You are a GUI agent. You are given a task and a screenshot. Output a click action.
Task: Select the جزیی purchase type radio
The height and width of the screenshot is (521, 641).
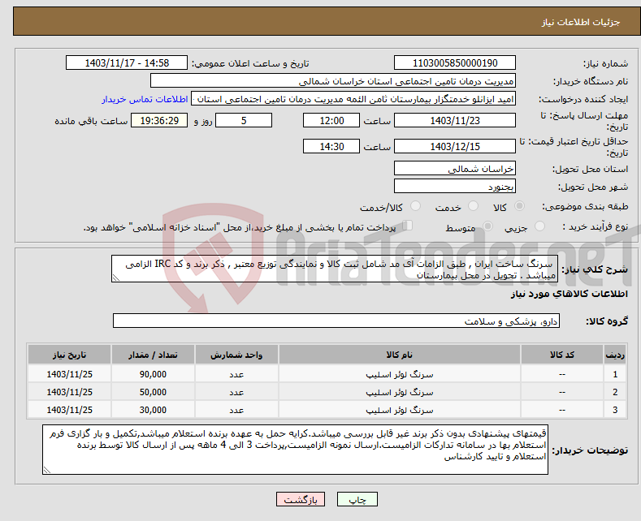pos(539,226)
